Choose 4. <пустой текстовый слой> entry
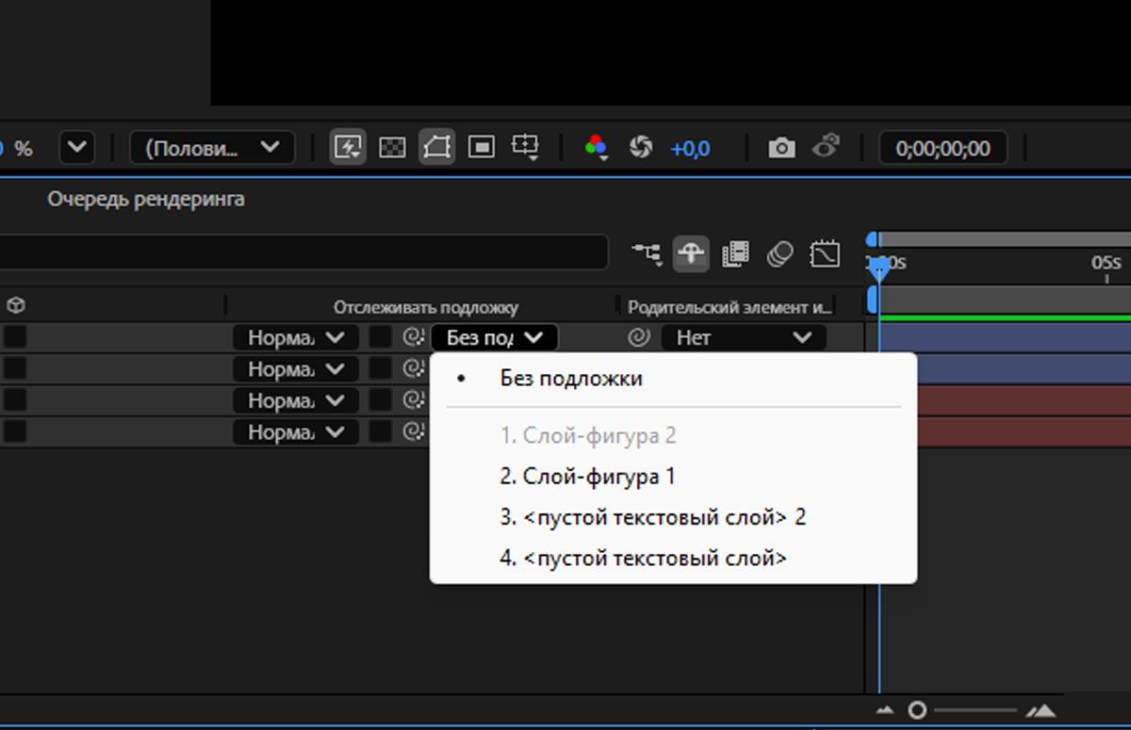Viewport: 1131px width, 730px height. (644, 558)
